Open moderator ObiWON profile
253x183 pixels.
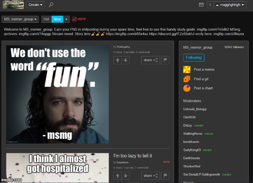tap(189, 117)
